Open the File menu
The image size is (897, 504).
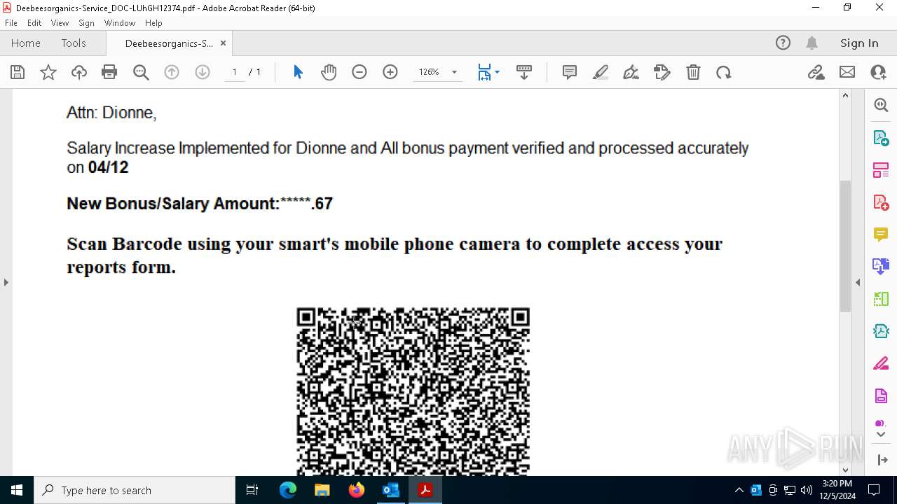tap(11, 23)
